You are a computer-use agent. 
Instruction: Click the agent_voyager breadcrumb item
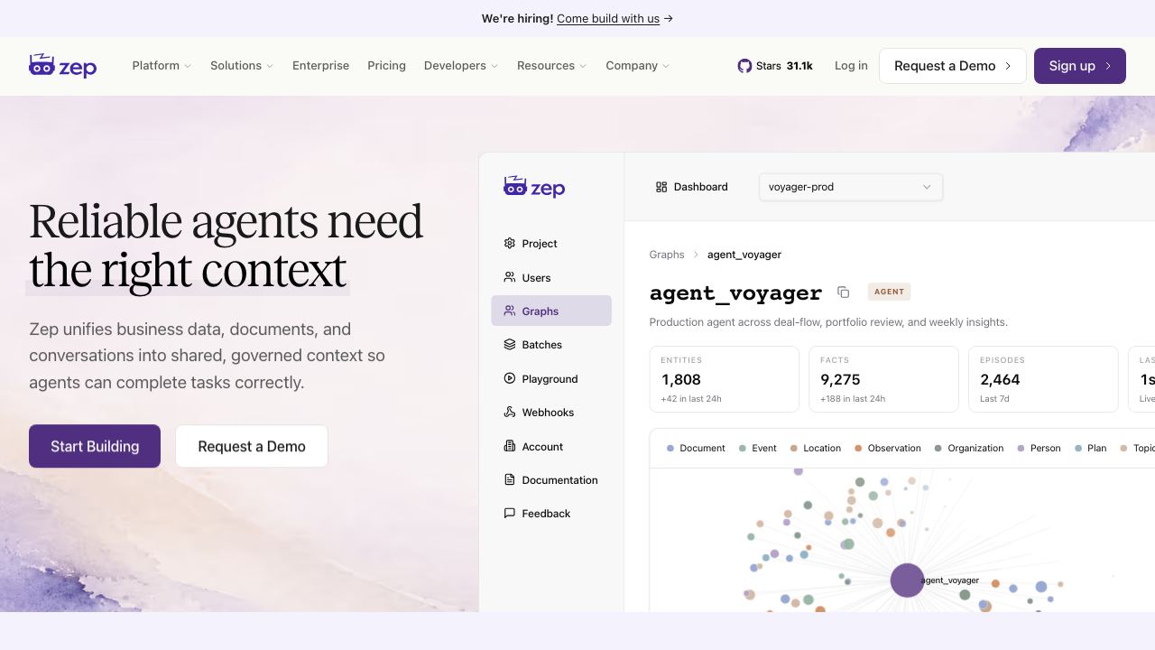pos(744,255)
